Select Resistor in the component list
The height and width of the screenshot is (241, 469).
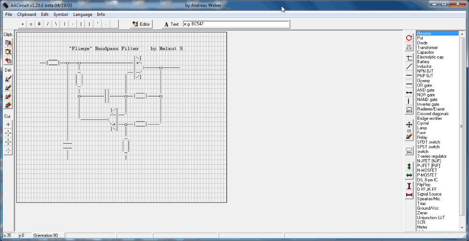point(437,33)
